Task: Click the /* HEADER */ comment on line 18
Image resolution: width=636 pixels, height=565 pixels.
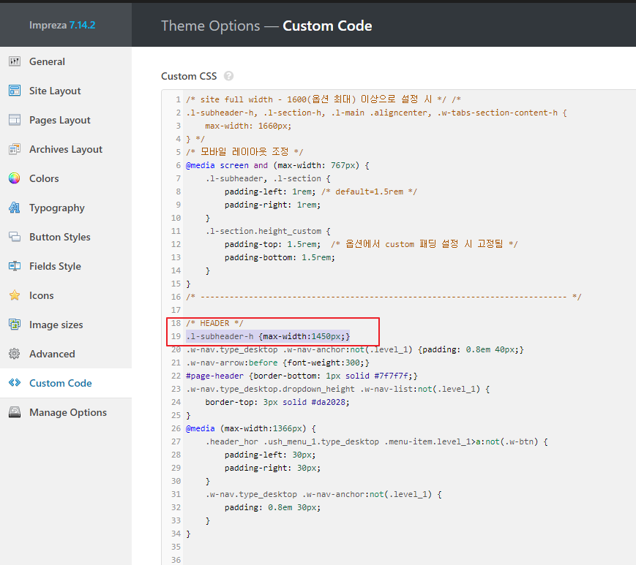Action: pyautogui.click(x=214, y=323)
